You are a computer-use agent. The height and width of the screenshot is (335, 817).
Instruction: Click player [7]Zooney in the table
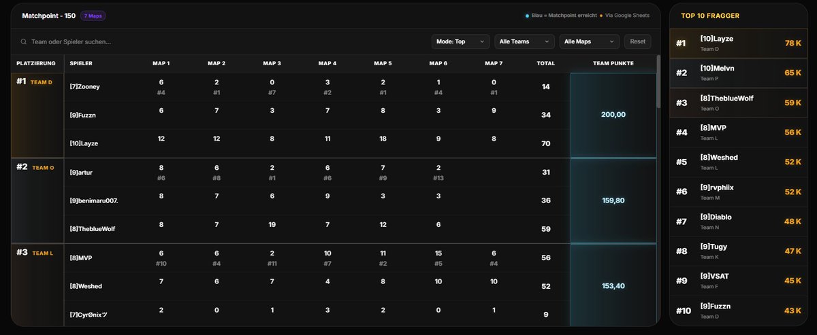tap(84, 86)
